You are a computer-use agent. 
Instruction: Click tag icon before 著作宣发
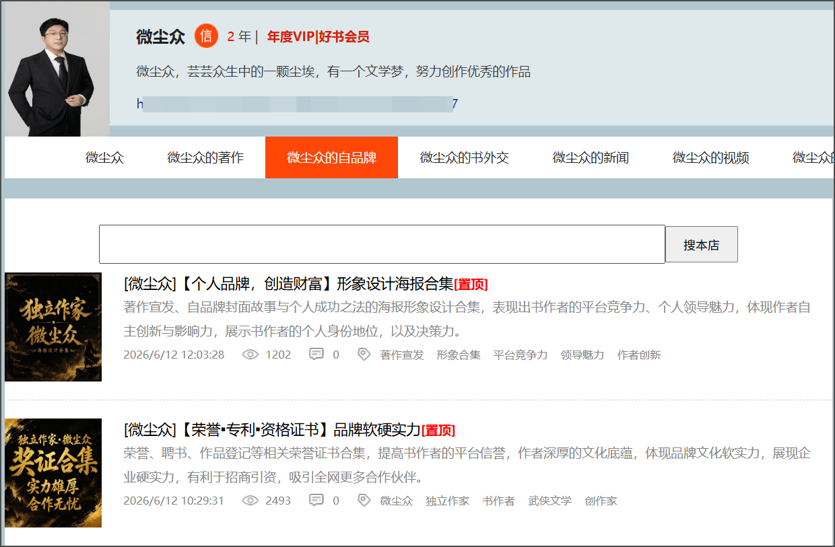364,355
